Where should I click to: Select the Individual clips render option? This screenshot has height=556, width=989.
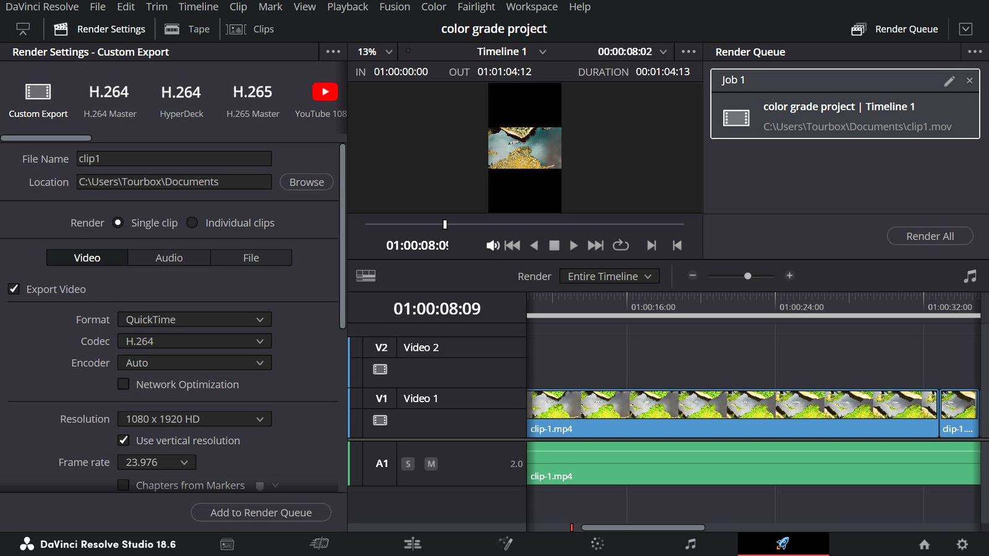tap(192, 222)
